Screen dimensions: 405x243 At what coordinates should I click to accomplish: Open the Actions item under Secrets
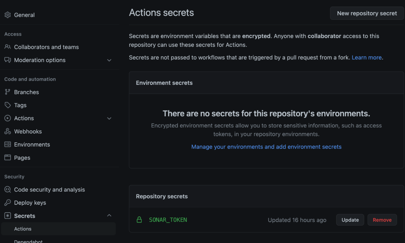tap(23, 229)
